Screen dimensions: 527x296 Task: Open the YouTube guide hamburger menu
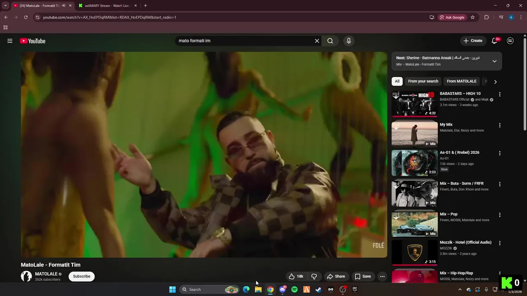point(10,41)
